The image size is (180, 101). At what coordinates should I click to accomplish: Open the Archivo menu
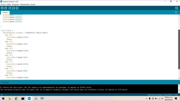[x=3, y=4]
